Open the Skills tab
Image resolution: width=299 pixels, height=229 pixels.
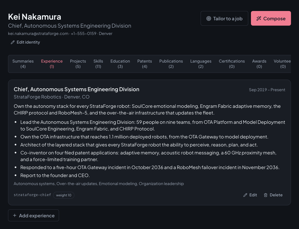pos(98,64)
